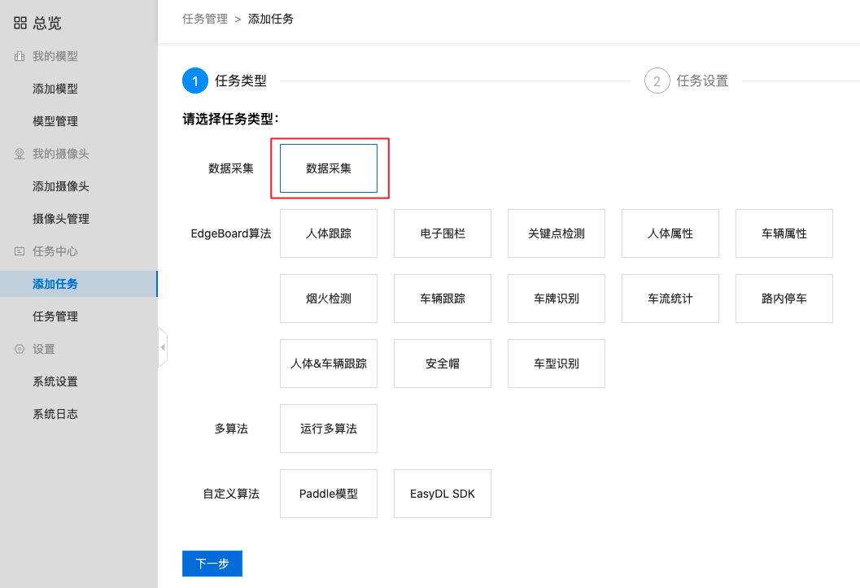Open 系统设置 in the sidebar
This screenshot has height=588, width=860.
[x=55, y=381]
